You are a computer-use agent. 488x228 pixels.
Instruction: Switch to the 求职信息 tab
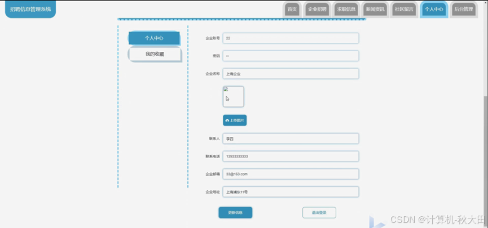tap(346, 9)
